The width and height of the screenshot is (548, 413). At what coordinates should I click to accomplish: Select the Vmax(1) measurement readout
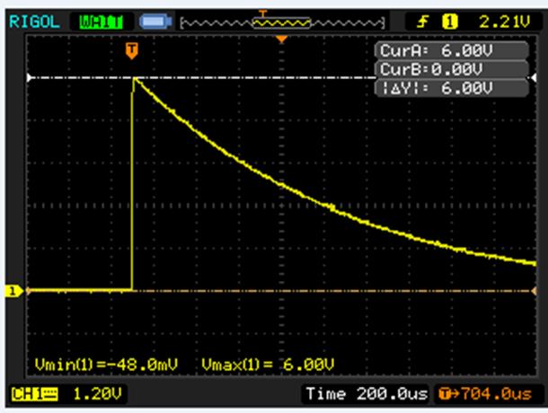coord(268,365)
